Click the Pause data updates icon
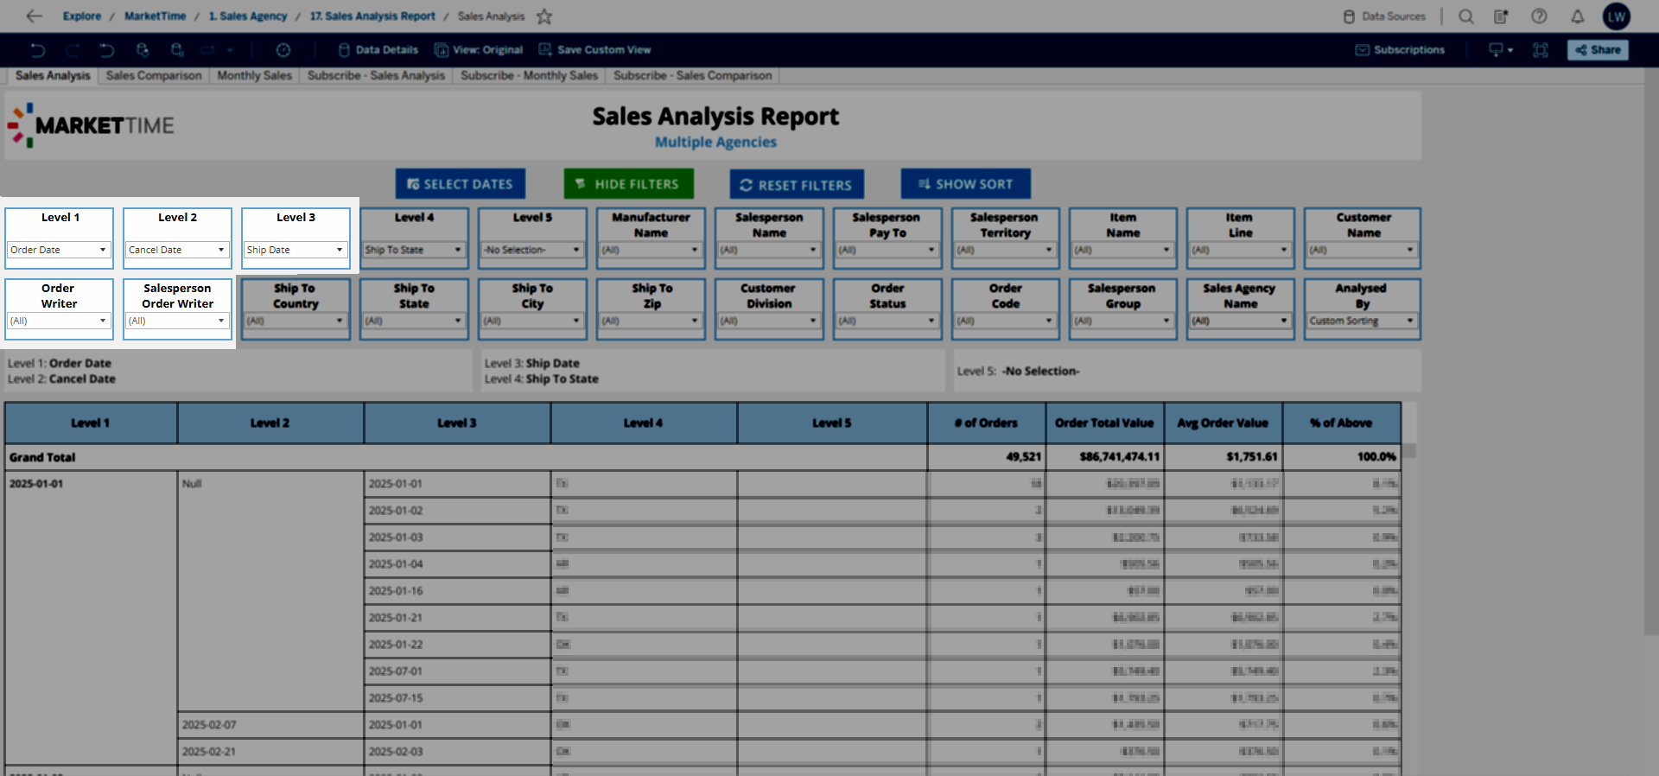This screenshot has width=1659, height=776. pyautogui.click(x=177, y=50)
